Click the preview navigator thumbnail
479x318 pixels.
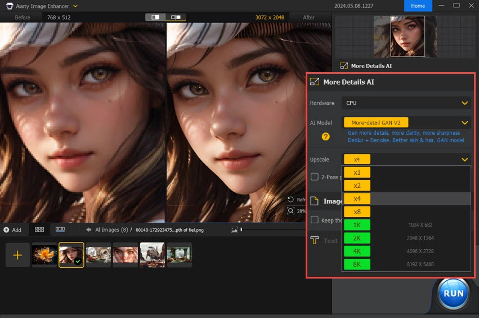(405, 37)
